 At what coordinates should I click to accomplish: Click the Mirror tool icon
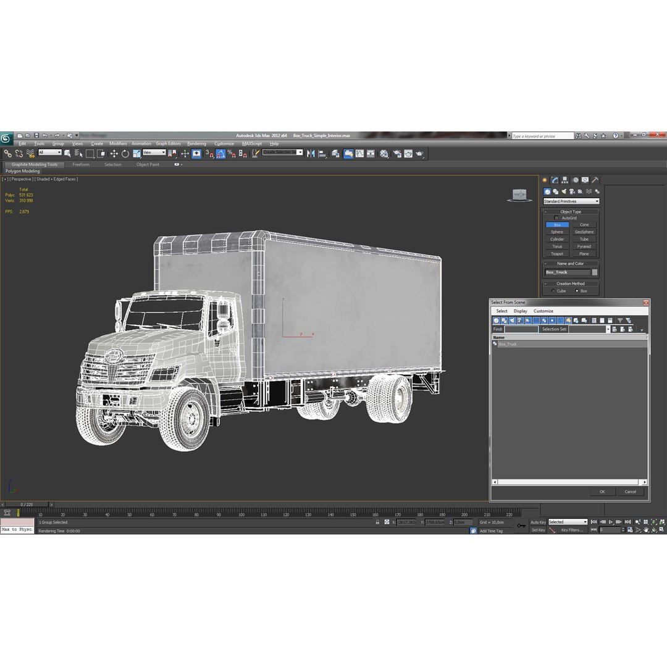[x=311, y=154]
